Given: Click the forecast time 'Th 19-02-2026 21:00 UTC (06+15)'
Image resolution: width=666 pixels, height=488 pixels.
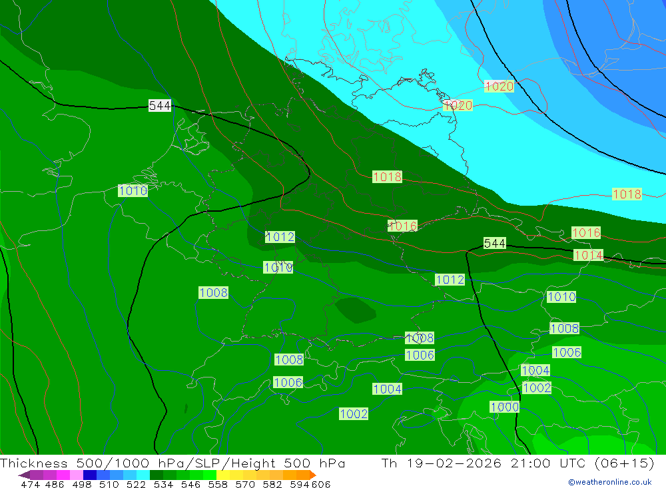Looking at the screenshot, I should tap(517, 463).
